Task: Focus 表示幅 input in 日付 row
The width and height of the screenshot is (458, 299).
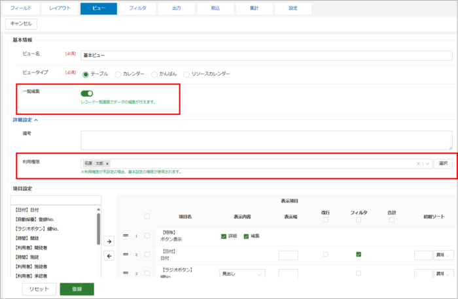Action: (x=289, y=255)
